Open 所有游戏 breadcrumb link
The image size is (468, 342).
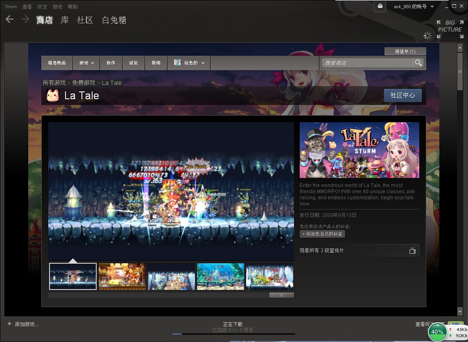54,82
